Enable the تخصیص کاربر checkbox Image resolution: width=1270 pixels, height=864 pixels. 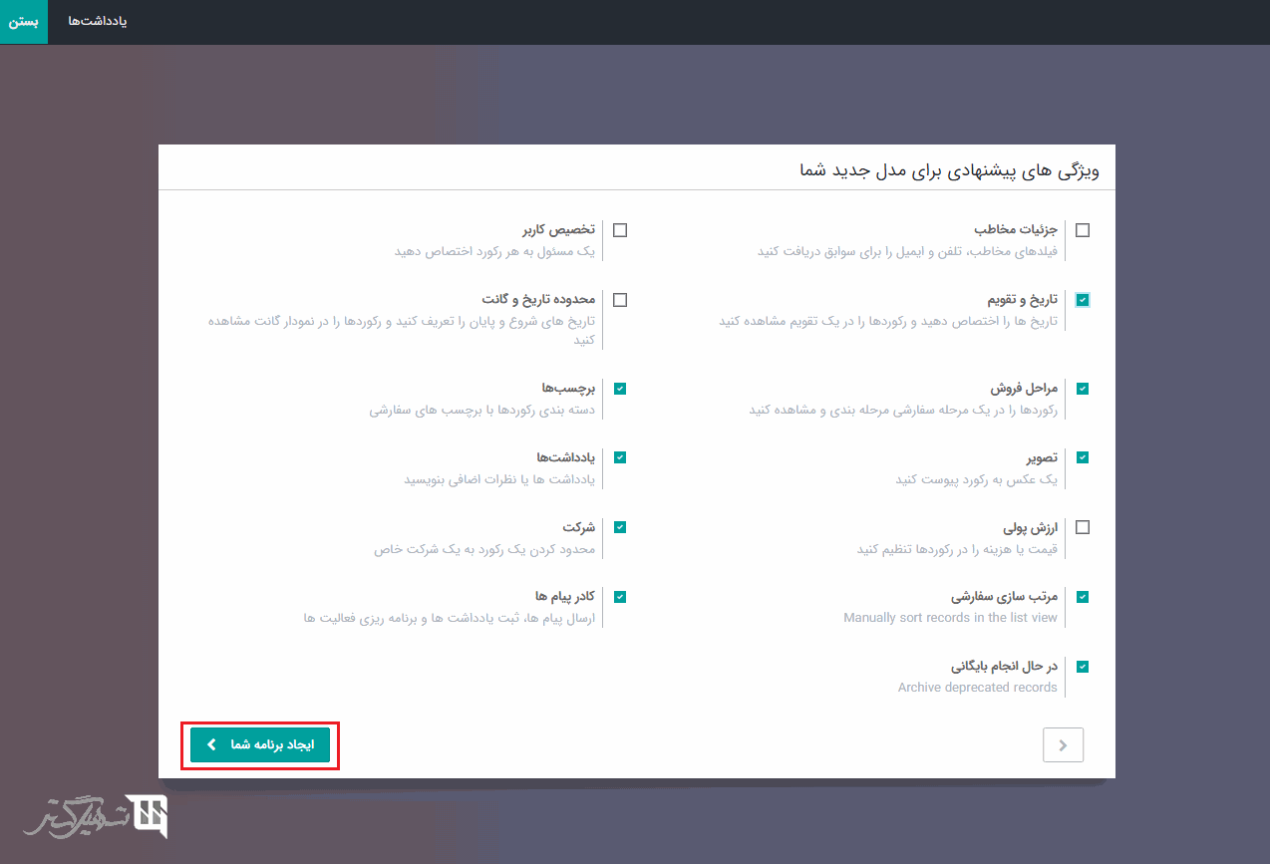pyautogui.click(x=620, y=230)
